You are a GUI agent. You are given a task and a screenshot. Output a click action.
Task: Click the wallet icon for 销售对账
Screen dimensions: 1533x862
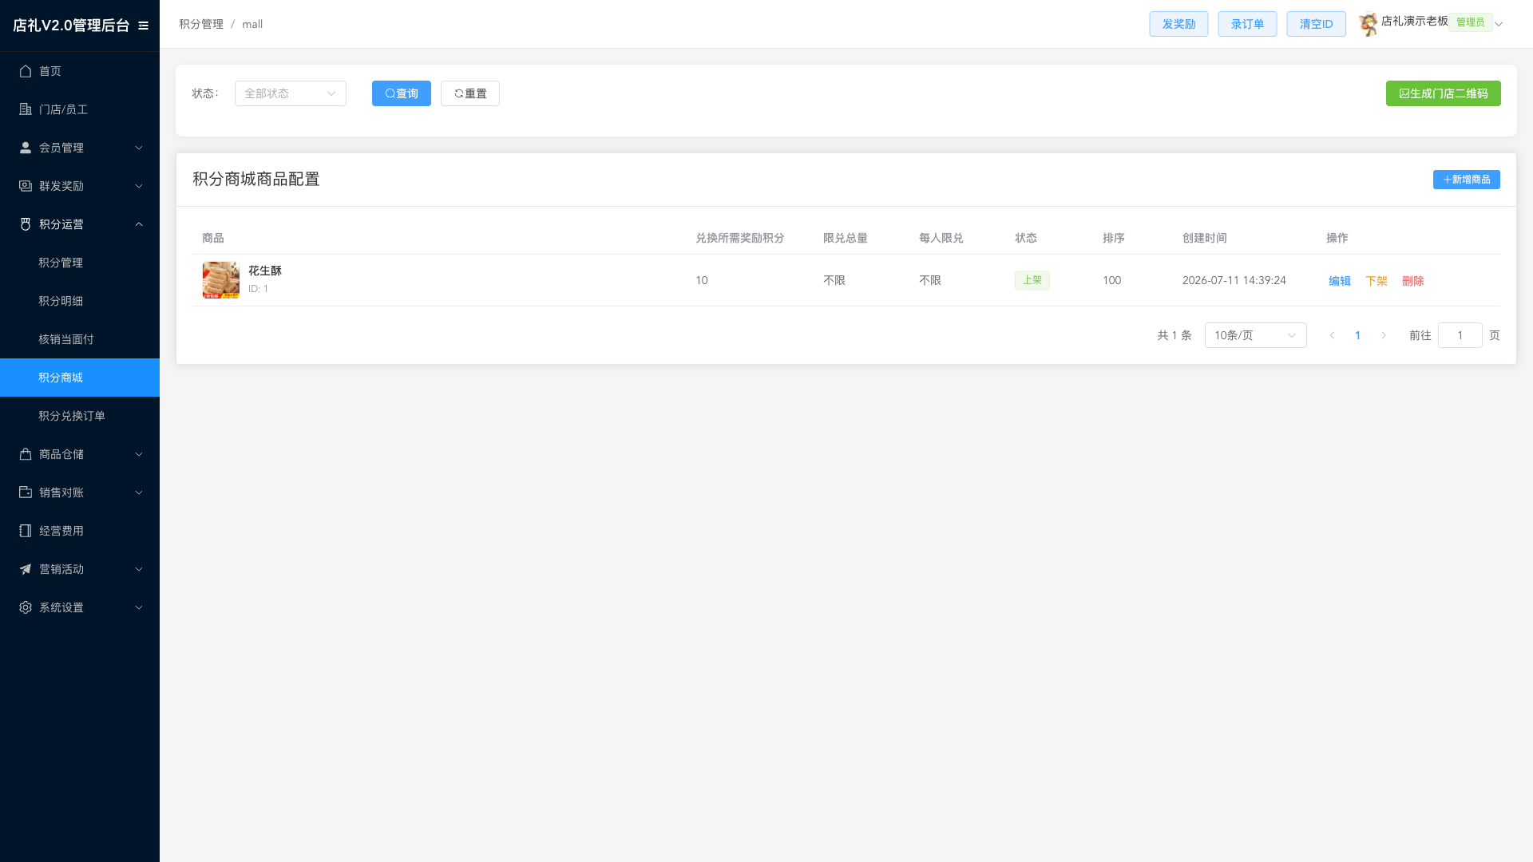[x=26, y=492]
